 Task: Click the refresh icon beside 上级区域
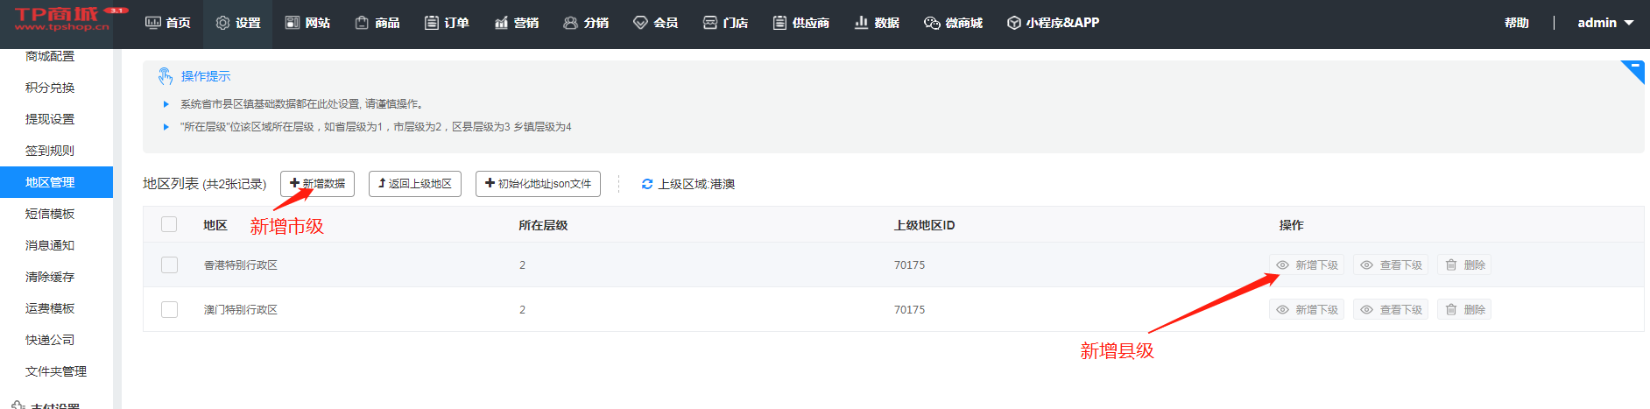[x=647, y=184]
